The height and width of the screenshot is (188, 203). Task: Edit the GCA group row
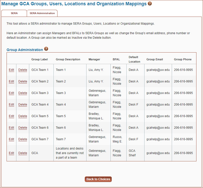coord(11,153)
